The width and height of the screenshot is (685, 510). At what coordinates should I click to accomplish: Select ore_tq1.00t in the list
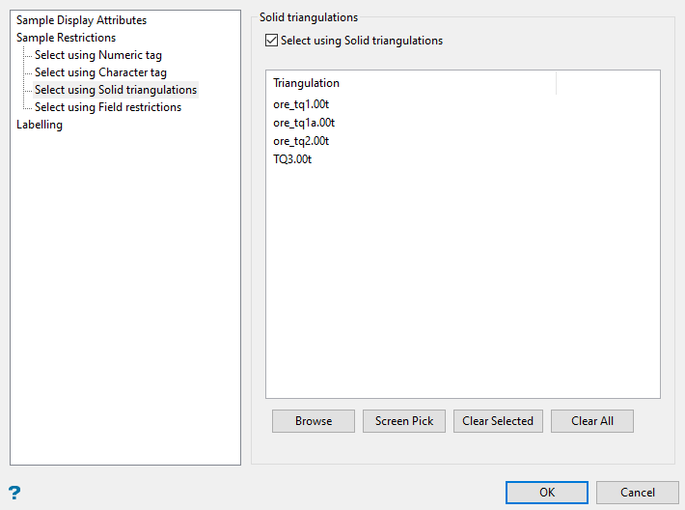(x=302, y=104)
